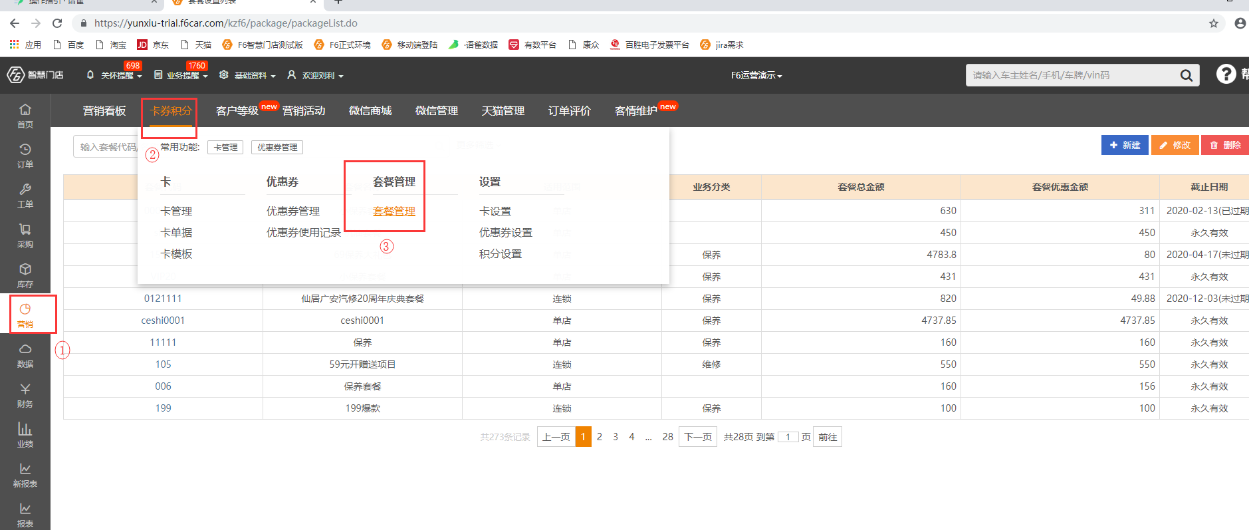1249x530 pixels.
Task: Switch to the 客情维护 tab
Action: (x=636, y=110)
